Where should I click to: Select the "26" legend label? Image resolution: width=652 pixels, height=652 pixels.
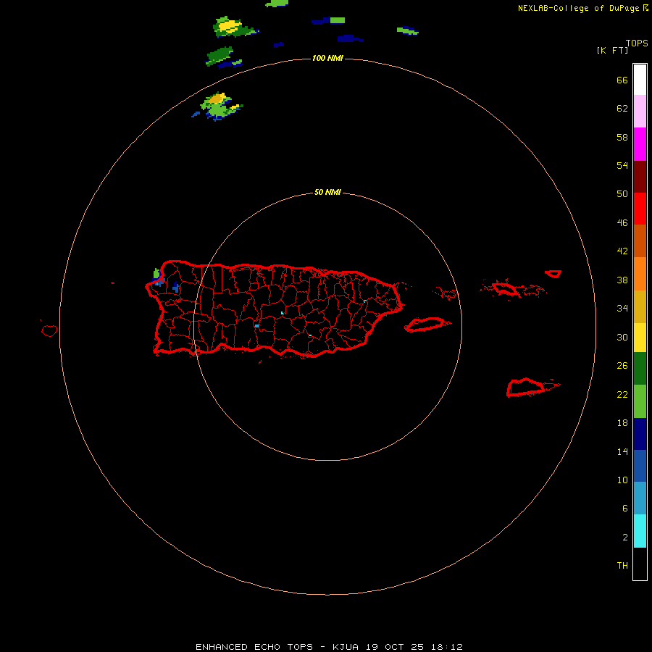(x=622, y=366)
